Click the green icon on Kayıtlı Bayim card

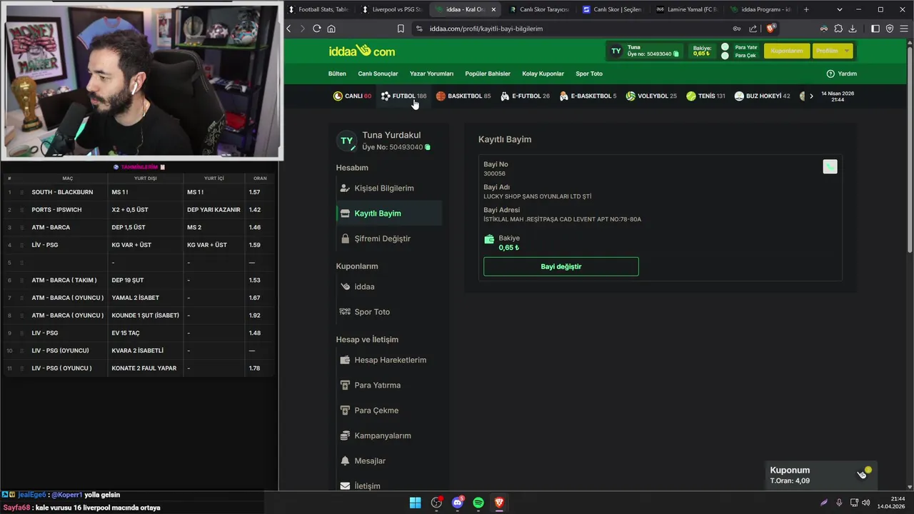(x=830, y=166)
